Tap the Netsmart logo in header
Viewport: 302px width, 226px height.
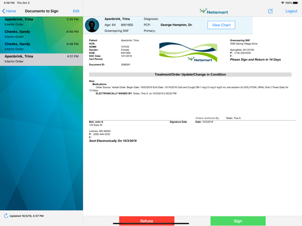tap(213, 11)
